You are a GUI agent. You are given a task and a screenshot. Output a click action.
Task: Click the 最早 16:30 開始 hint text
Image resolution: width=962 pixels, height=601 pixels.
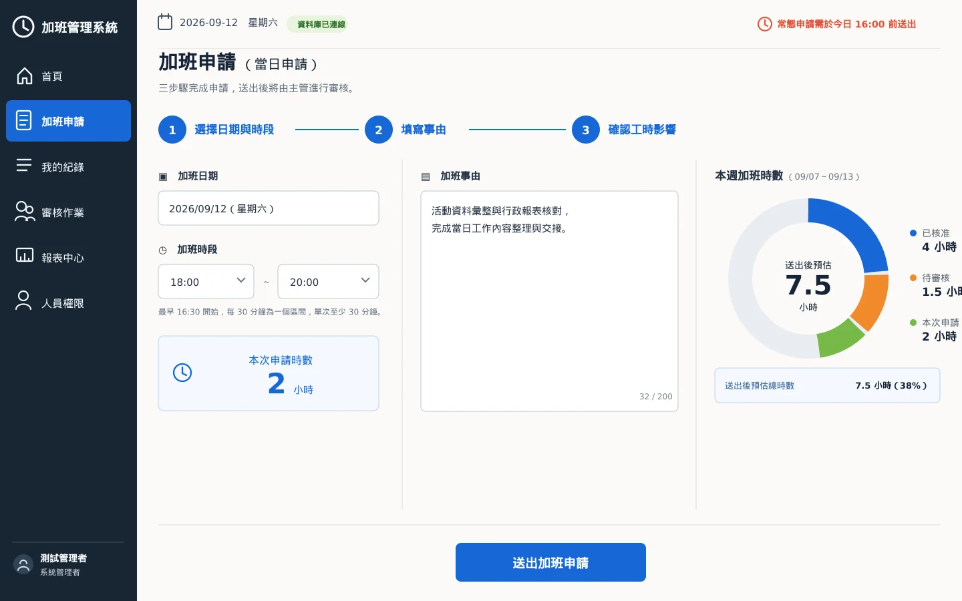(270, 312)
